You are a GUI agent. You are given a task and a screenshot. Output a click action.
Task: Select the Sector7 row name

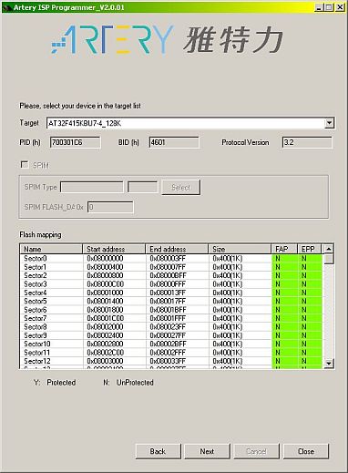pos(36,318)
